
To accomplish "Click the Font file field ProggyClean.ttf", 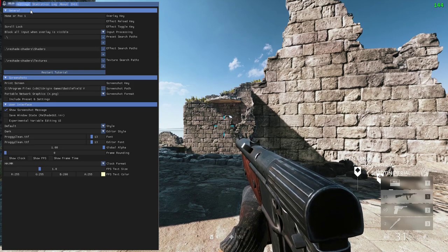I will 45,137.
